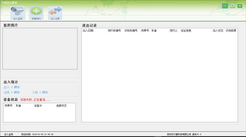
Task: Sort records by 出入日期 column header
Action: (88, 31)
